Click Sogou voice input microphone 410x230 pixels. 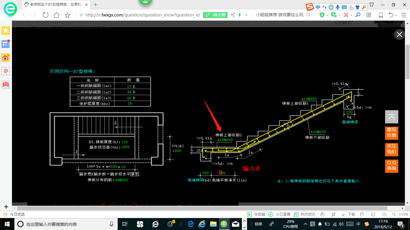coord(338,7)
